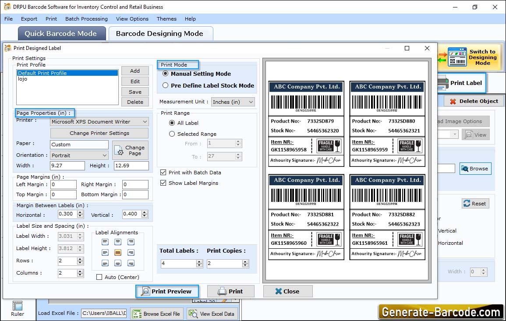The height and width of the screenshot is (321, 506).
Task: Click the Browse icon in the main window
Action: [465, 169]
